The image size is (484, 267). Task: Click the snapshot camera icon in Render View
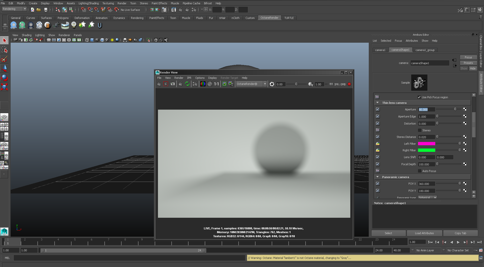tap(173, 84)
